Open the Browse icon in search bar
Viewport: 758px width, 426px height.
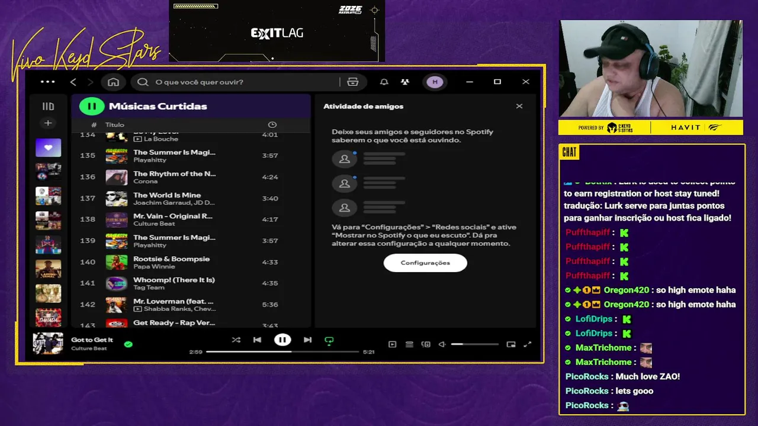[x=353, y=82]
